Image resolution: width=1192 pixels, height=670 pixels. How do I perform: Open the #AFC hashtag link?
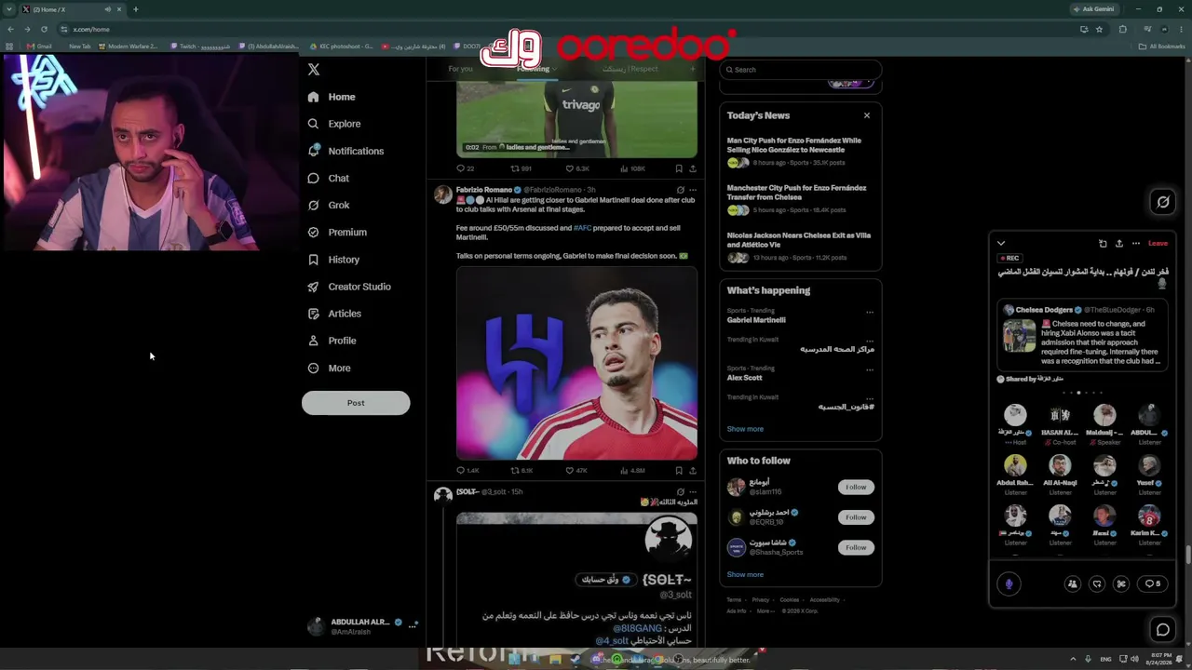[x=582, y=228]
